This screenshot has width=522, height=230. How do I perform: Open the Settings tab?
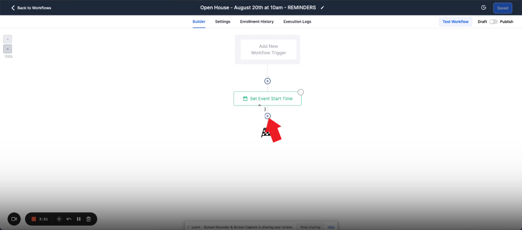(x=223, y=21)
